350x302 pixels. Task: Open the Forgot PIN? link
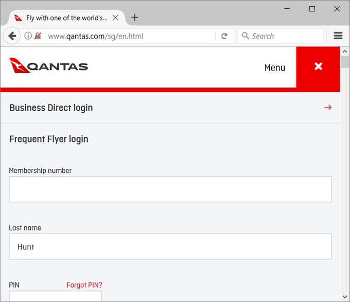84,285
